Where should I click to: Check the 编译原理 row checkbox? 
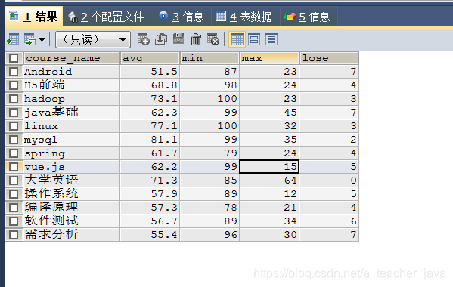pyautogui.click(x=14, y=208)
